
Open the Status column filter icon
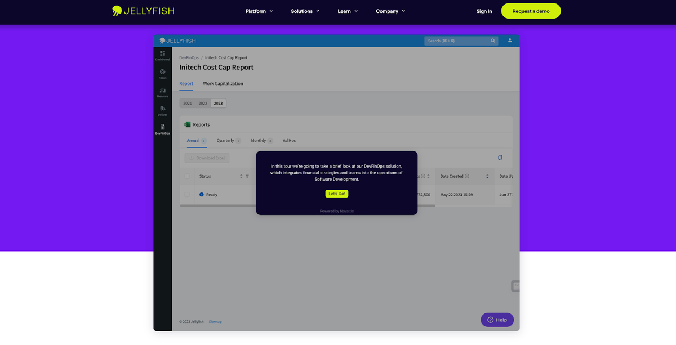click(247, 176)
